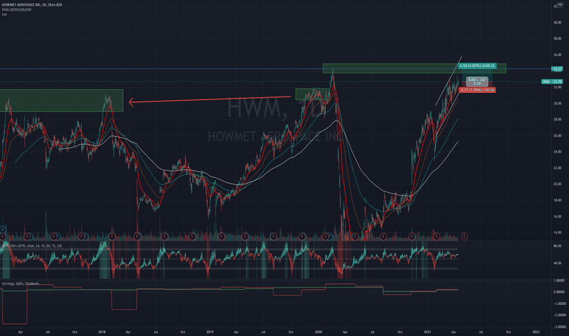This screenshot has height=336, width=569.
Task: Click the 22.00 price axis label
Action: 557,168
